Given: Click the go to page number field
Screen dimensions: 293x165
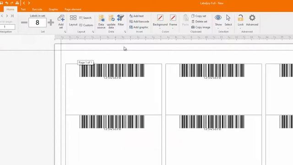Looking at the screenshot, I should [x=7, y=27].
